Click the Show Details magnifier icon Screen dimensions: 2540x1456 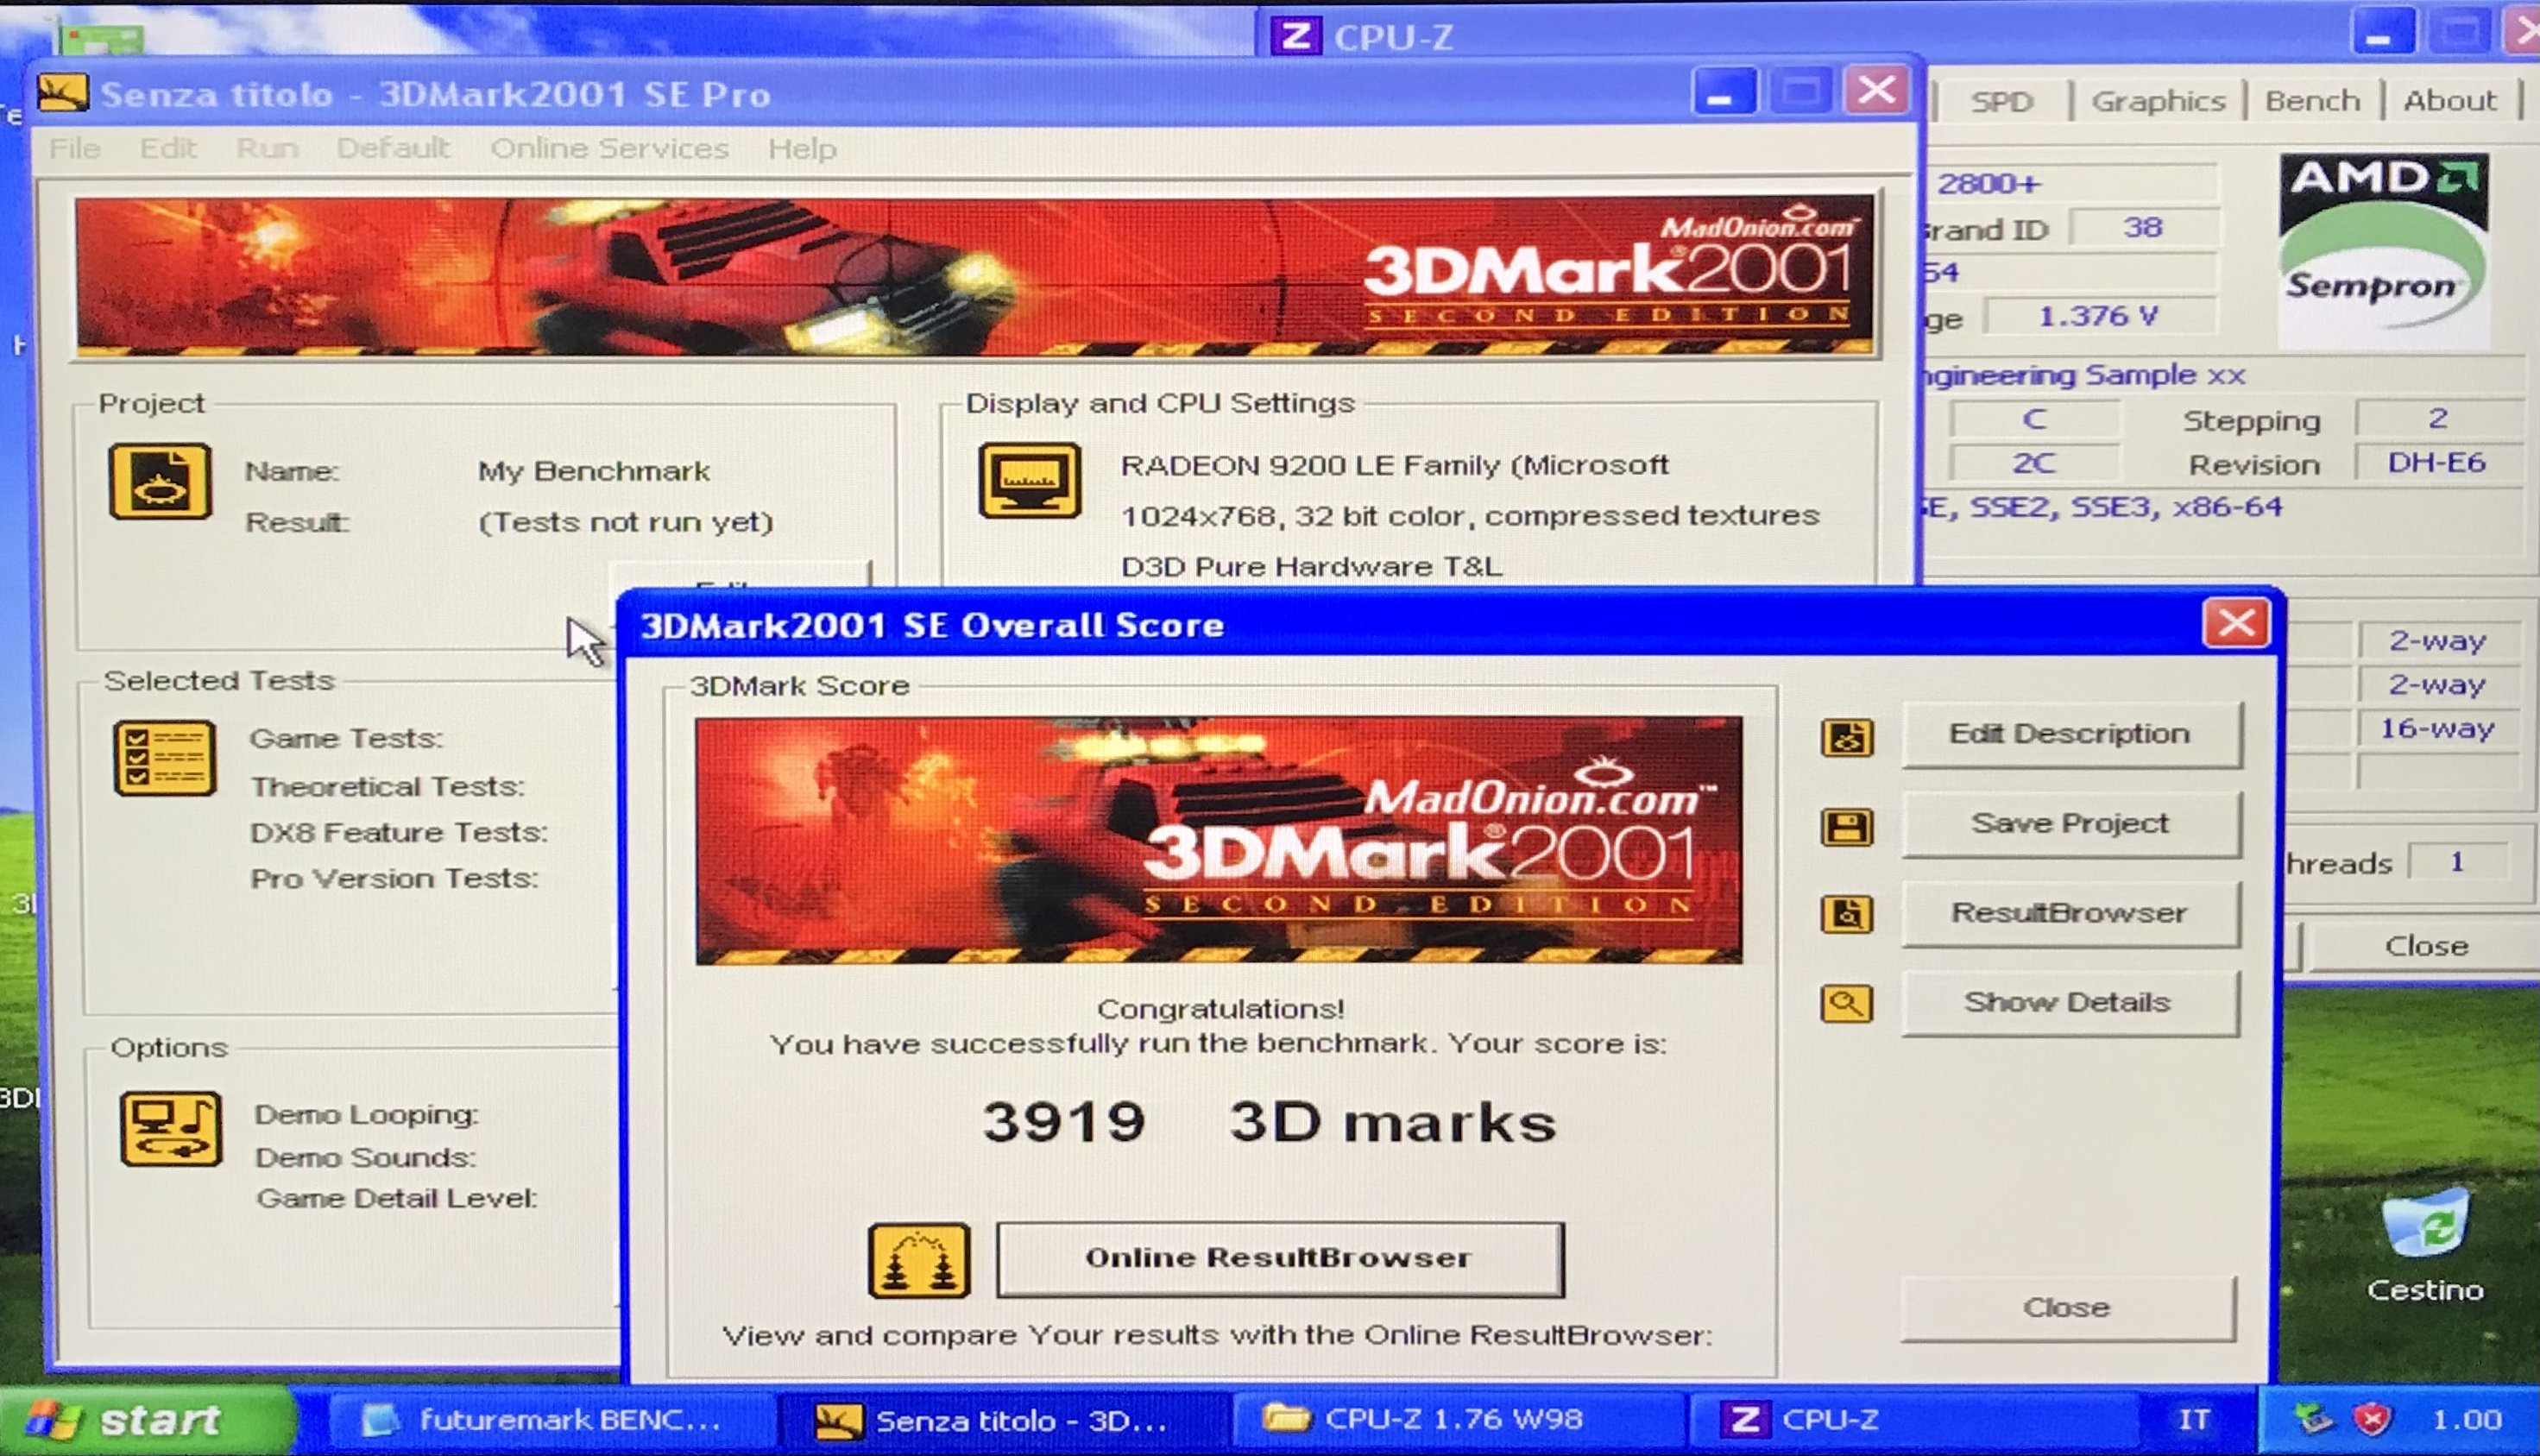pos(1846,1003)
